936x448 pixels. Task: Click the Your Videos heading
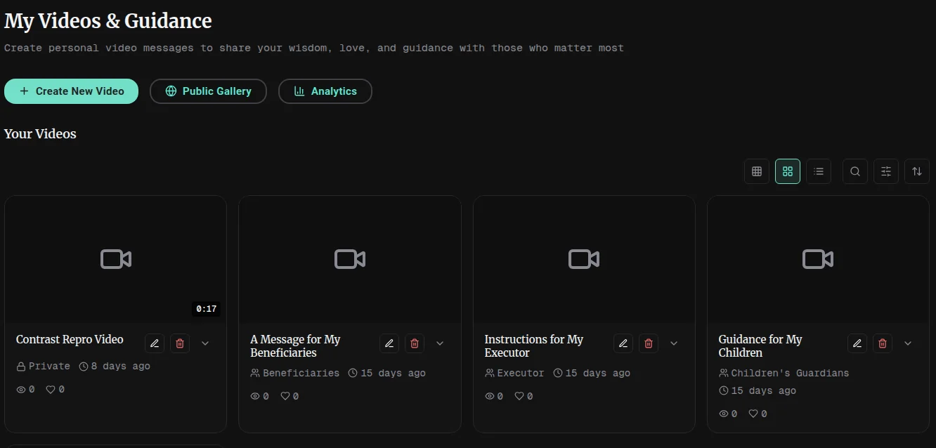pyautogui.click(x=40, y=134)
